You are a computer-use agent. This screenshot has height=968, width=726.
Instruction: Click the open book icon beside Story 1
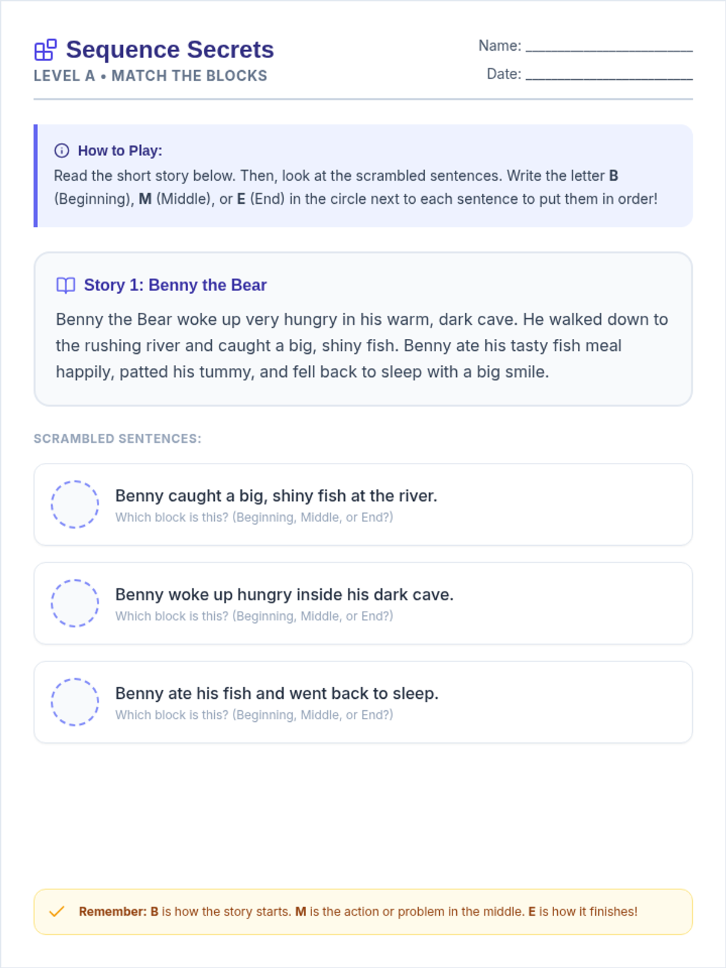coord(65,285)
